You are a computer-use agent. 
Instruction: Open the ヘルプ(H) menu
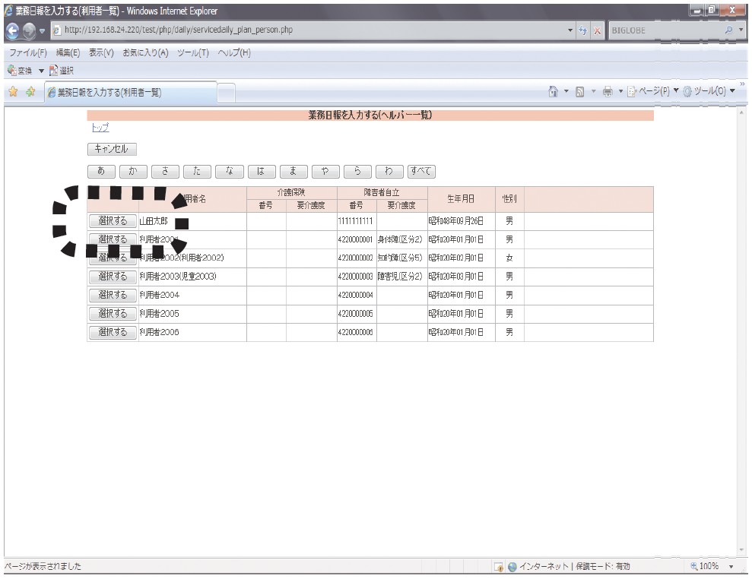pyautogui.click(x=234, y=52)
